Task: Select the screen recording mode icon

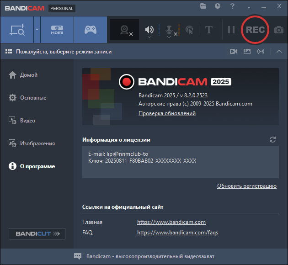Action: [x=17, y=30]
